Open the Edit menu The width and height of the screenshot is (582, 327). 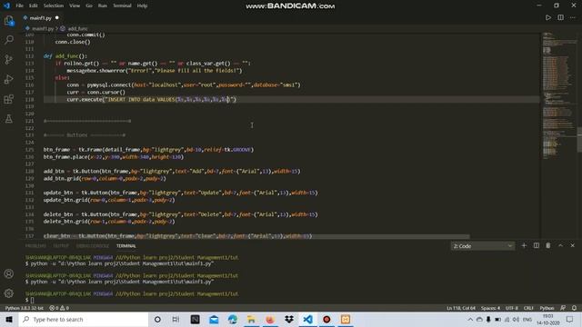[x=34, y=5]
